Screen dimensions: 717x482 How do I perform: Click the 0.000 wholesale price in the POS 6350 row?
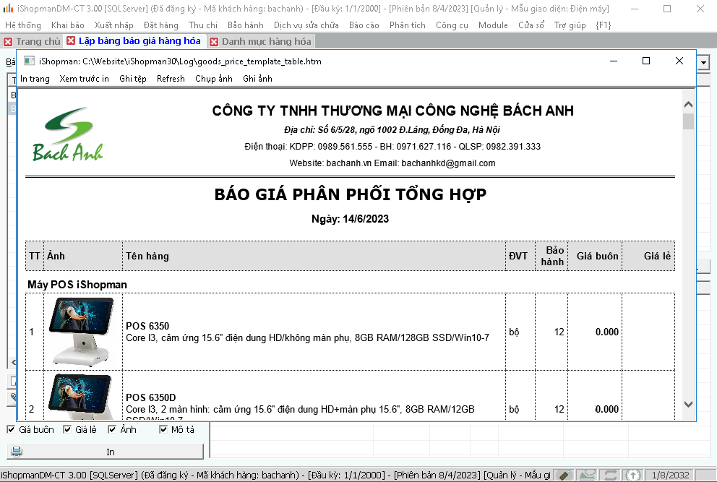607,332
